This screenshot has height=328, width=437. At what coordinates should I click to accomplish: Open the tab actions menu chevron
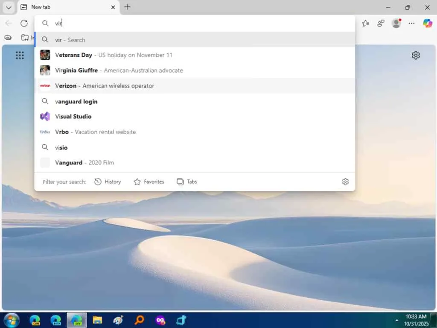click(9, 7)
